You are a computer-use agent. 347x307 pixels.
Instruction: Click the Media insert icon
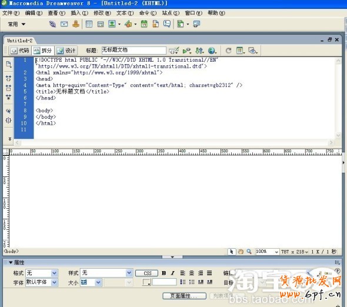click(128, 24)
